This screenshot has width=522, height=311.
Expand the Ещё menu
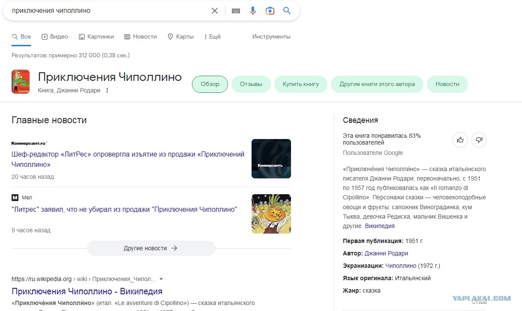pyautogui.click(x=212, y=37)
